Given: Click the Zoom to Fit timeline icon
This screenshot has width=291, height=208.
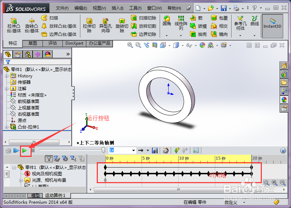Looking at the screenshot, I should coord(266,183).
